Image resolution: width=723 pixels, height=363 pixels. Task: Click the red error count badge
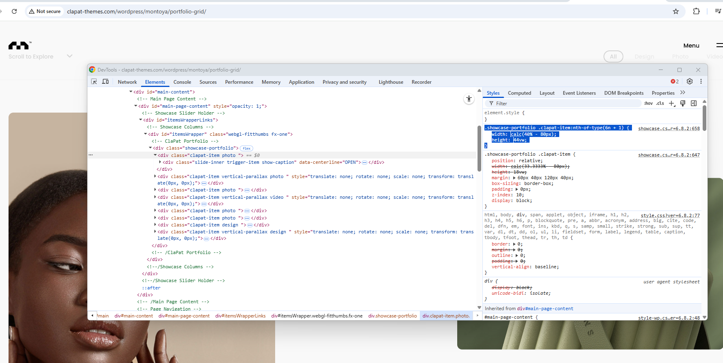pyautogui.click(x=675, y=81)
